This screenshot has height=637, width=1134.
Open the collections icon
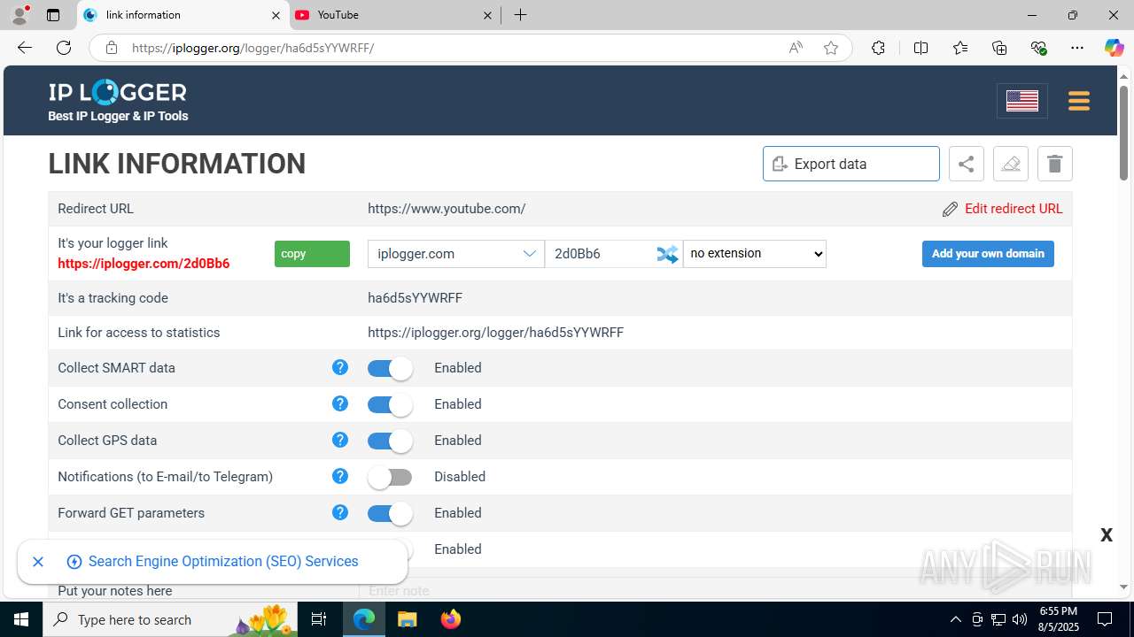pyautogui.click(x=999, y=48)
